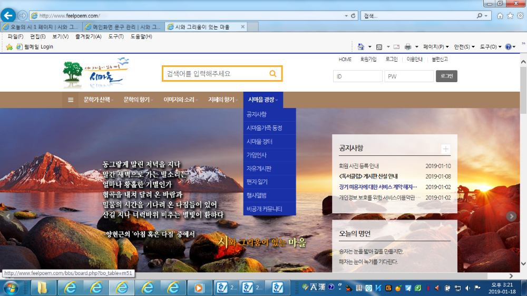
Task: Open the 파일(F) menu
Action: pos(15,36)
